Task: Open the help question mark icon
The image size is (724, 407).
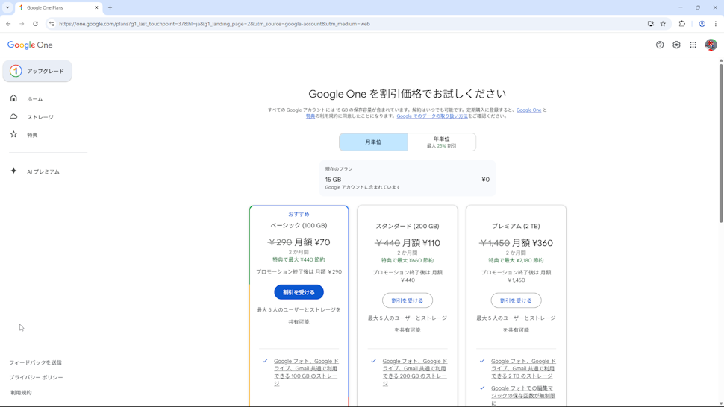Action: (x=660, y=45)
